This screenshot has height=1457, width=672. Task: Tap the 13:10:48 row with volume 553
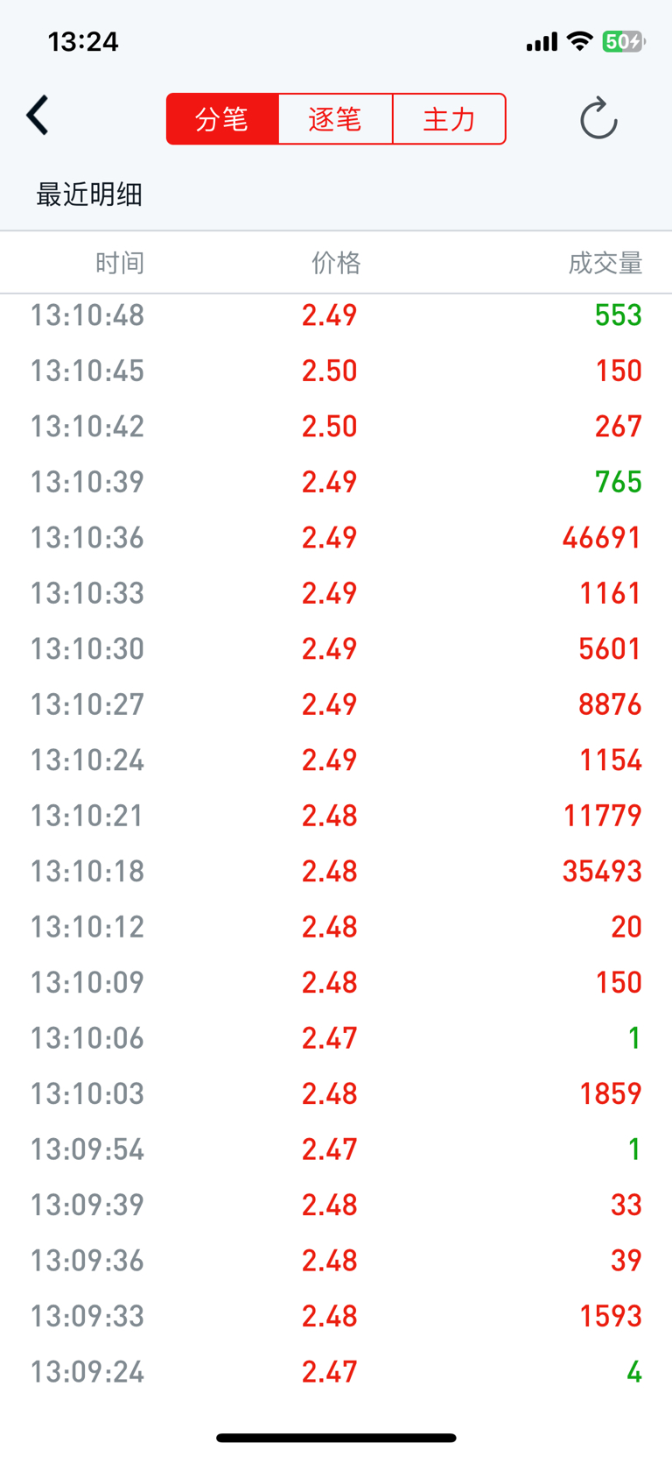click(x=336, y=315)
